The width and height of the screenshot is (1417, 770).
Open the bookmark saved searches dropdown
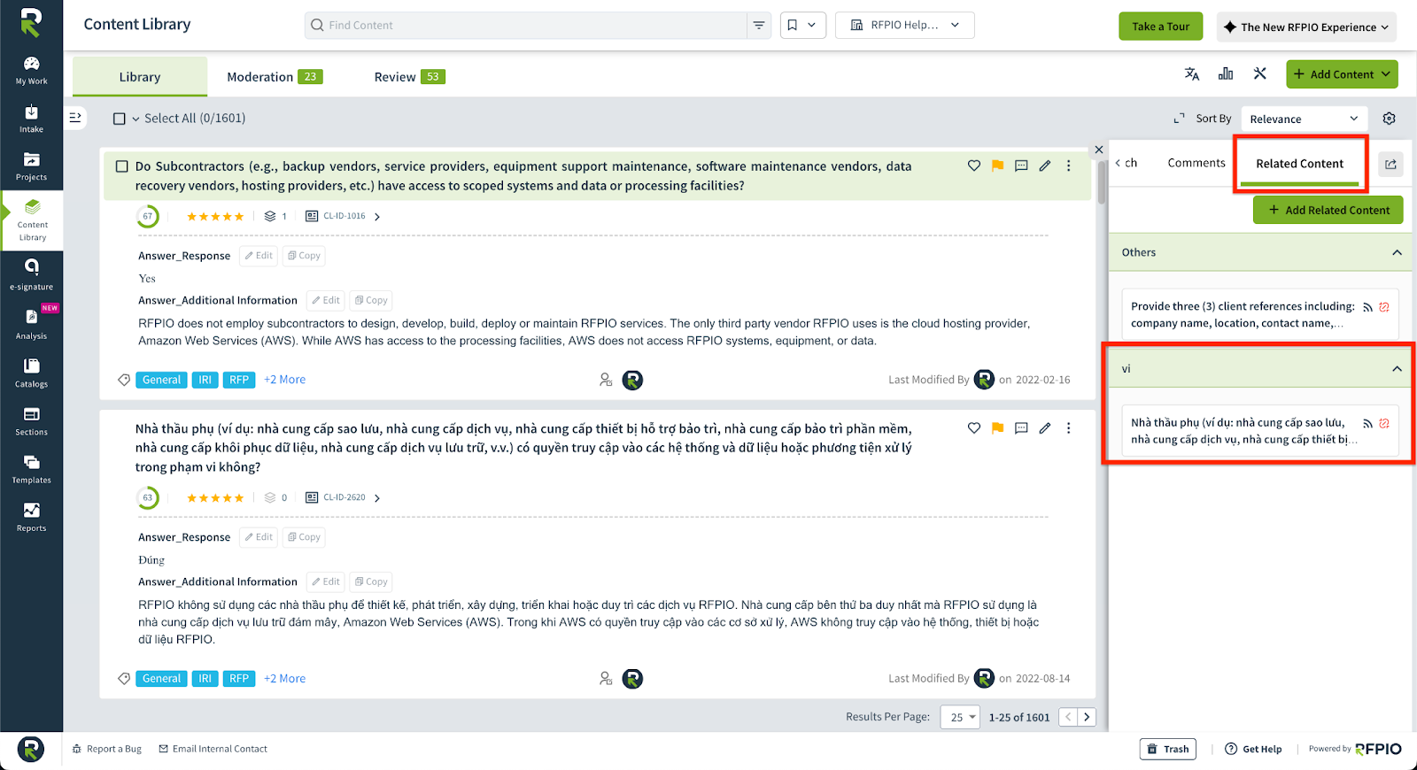[x=802, y=25]
